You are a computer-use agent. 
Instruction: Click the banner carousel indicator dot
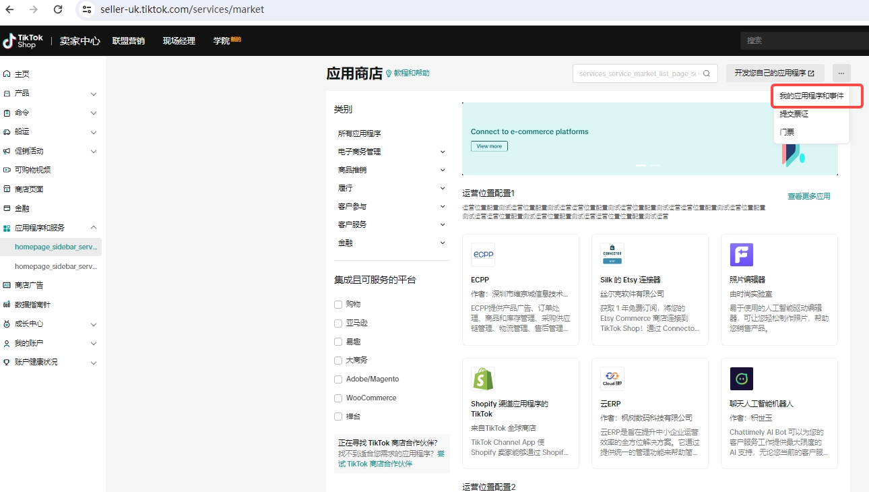[641, 165]
